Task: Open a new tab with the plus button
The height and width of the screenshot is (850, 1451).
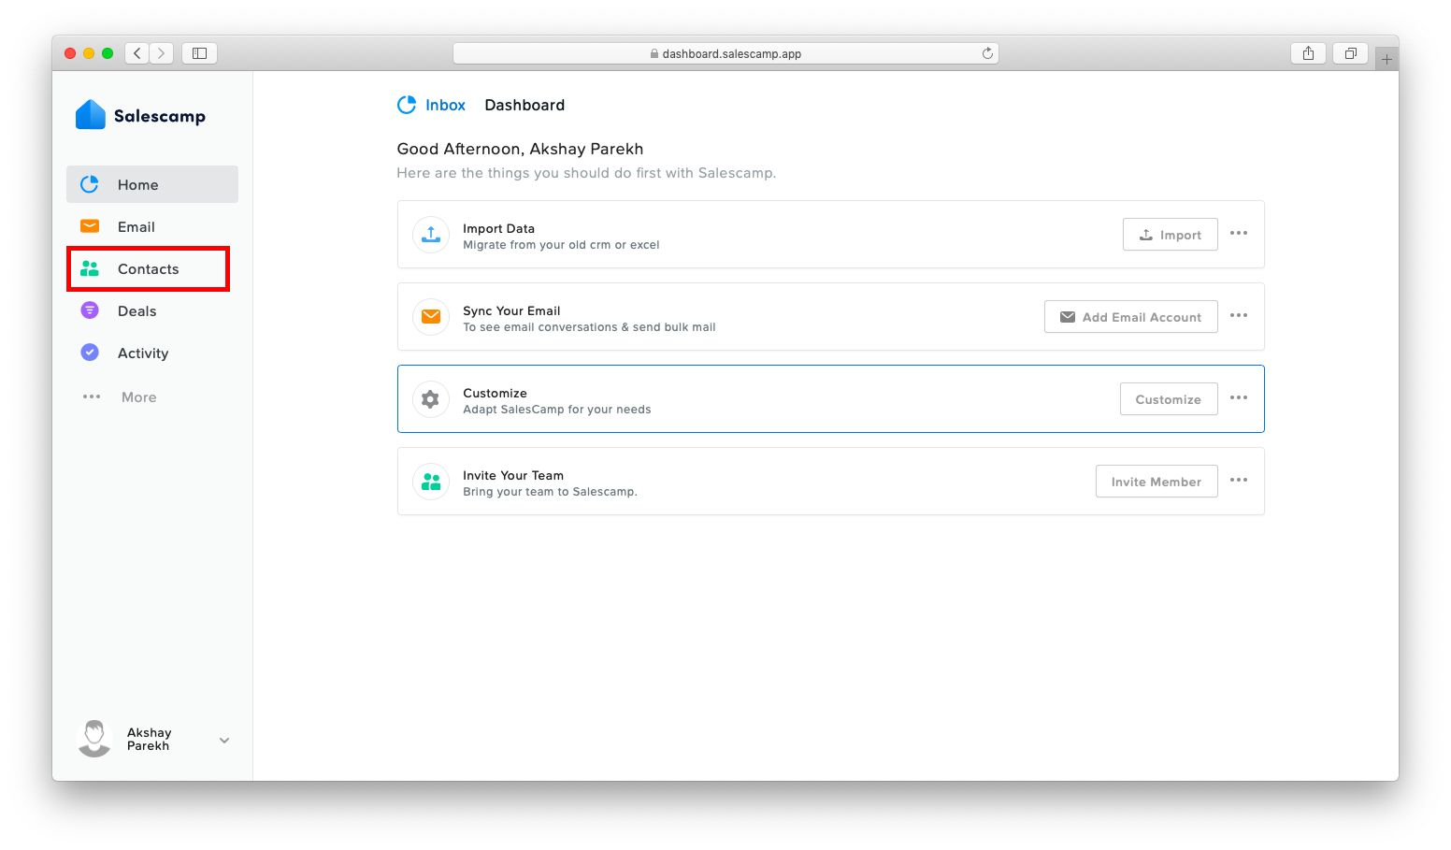Action: [1386, 59]
